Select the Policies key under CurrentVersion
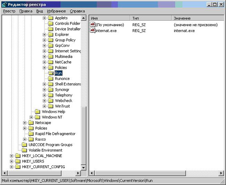This screenshot has height=185, width=226. (61, 68)
